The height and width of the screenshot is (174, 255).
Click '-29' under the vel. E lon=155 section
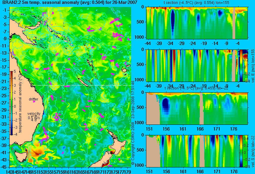(181, 86)
